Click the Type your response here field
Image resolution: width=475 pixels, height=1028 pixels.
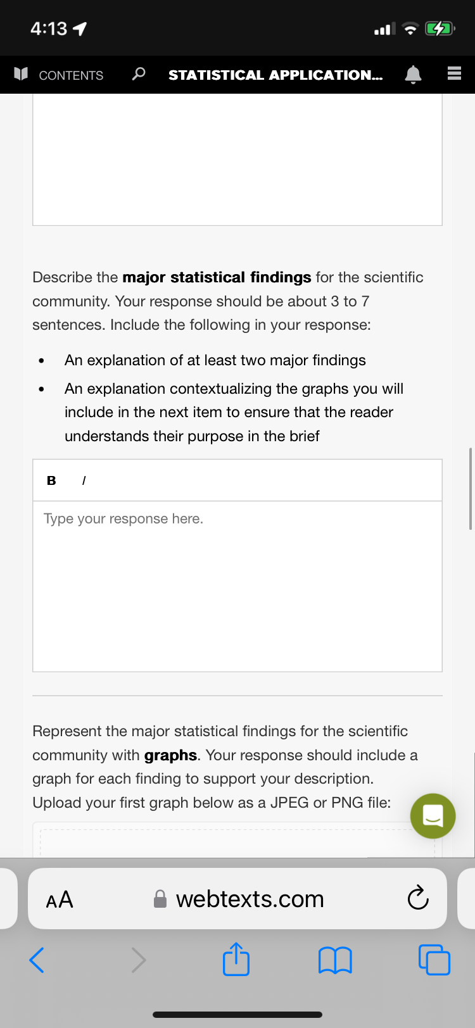pyautogui.click(x=237, y=586)
